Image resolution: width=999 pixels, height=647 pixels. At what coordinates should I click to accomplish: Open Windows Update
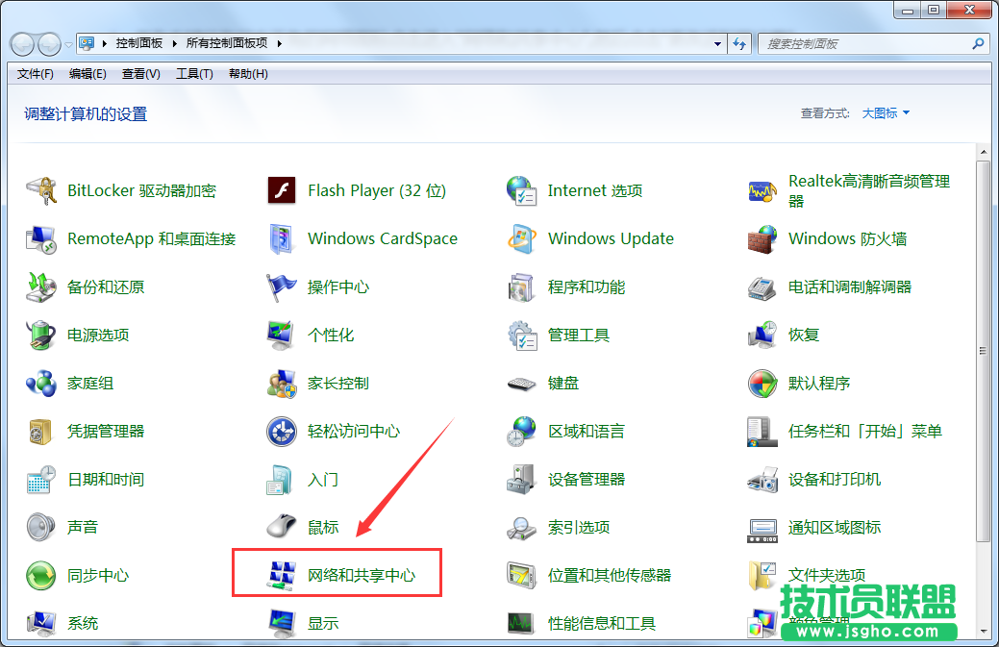pyautogui.click(x=610, y=238)
